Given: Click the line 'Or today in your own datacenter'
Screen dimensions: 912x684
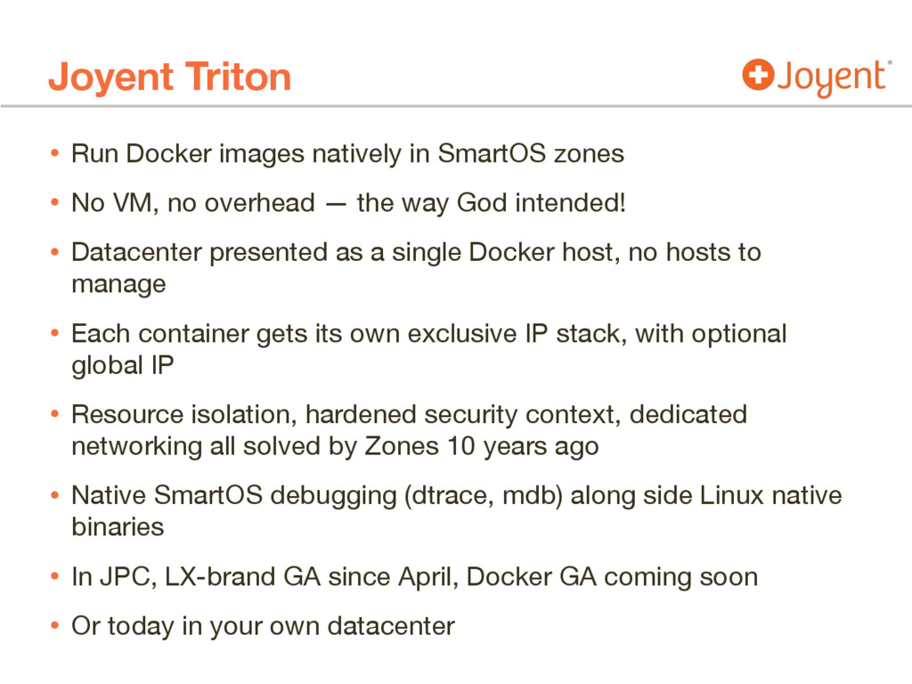Looking at the screenshot, I should tap(263, 627).
